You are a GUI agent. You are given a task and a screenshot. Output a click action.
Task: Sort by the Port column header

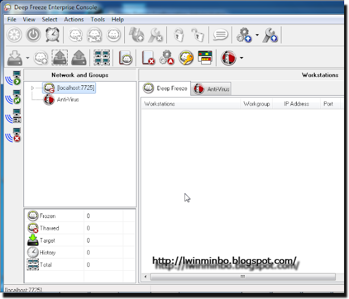(x=330, y=104)
